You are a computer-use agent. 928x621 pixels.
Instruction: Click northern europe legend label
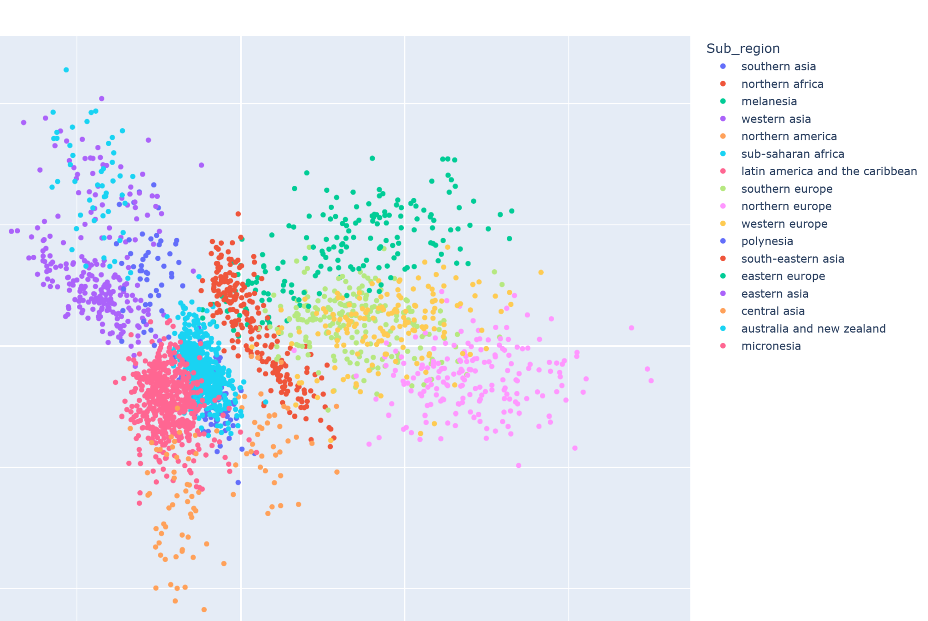point(786,207)
